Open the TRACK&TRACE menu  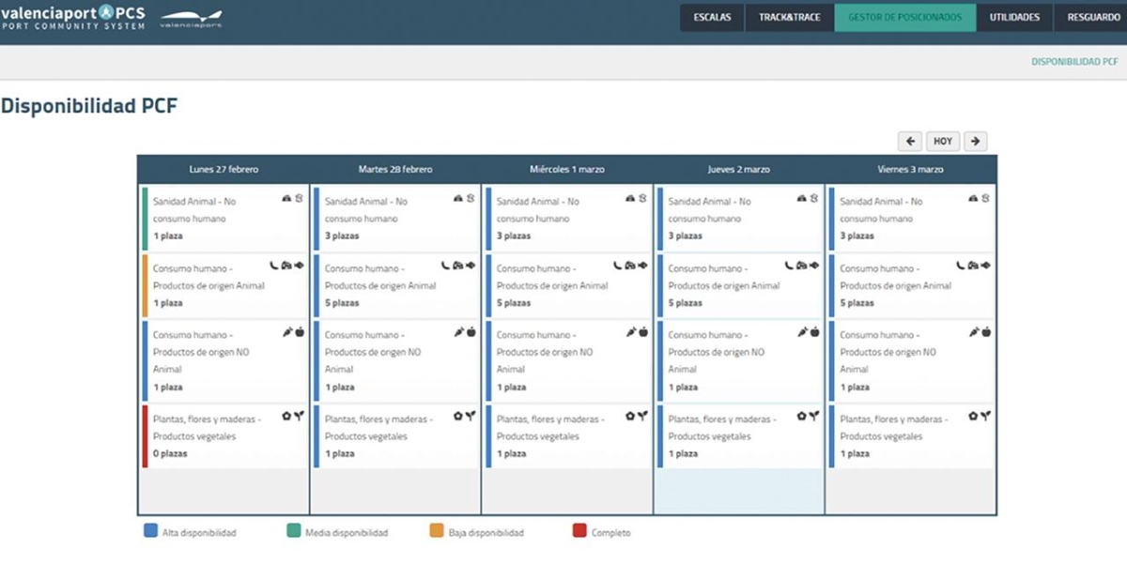click(790, 18)
